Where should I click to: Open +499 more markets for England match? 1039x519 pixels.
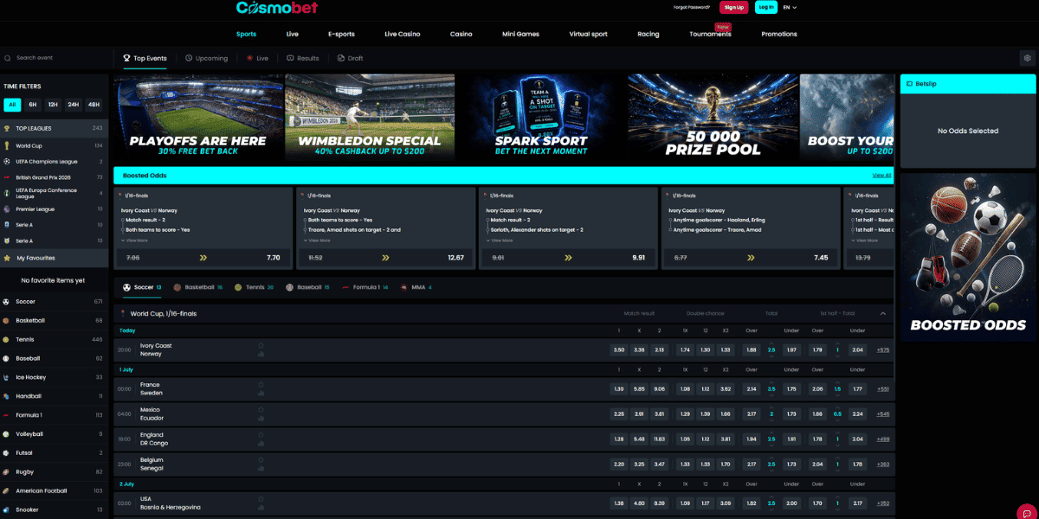882,439
